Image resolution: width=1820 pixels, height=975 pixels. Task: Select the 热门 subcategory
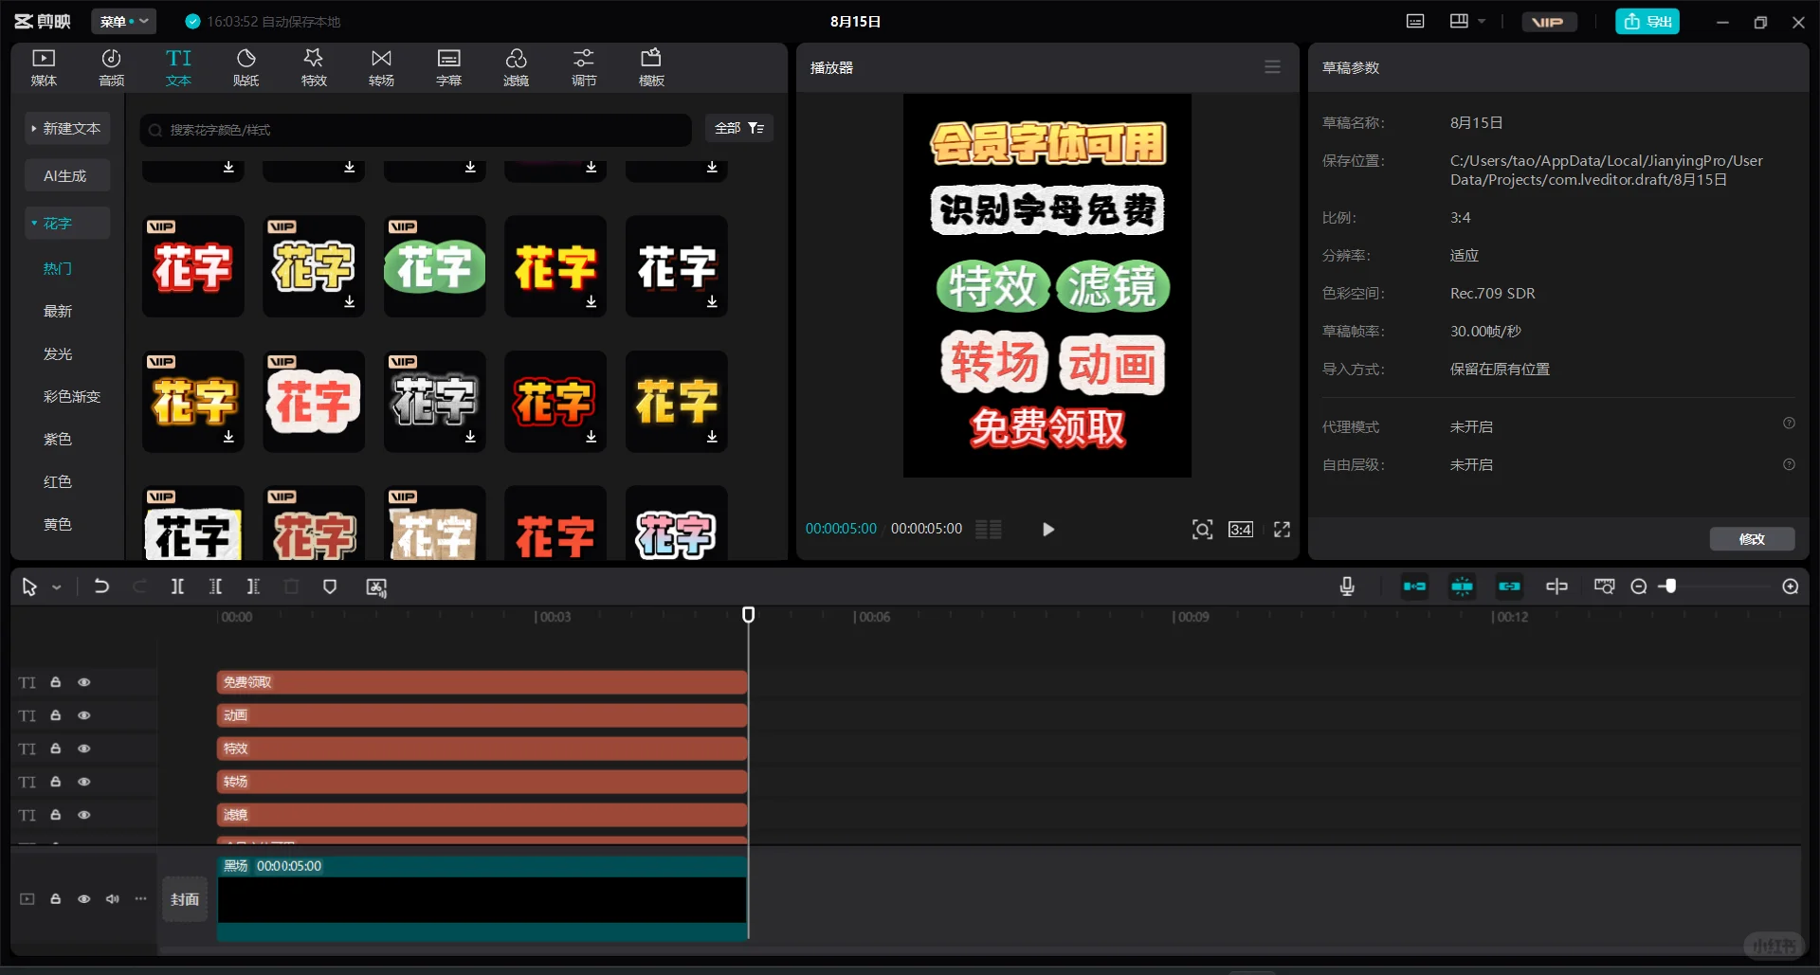pyautogui.click(x=58, y=268)
